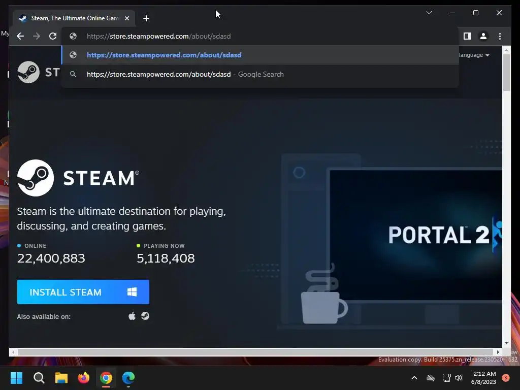Click the horizontal scrollbar thumb

pyautogui.click(x=255, y=352)
